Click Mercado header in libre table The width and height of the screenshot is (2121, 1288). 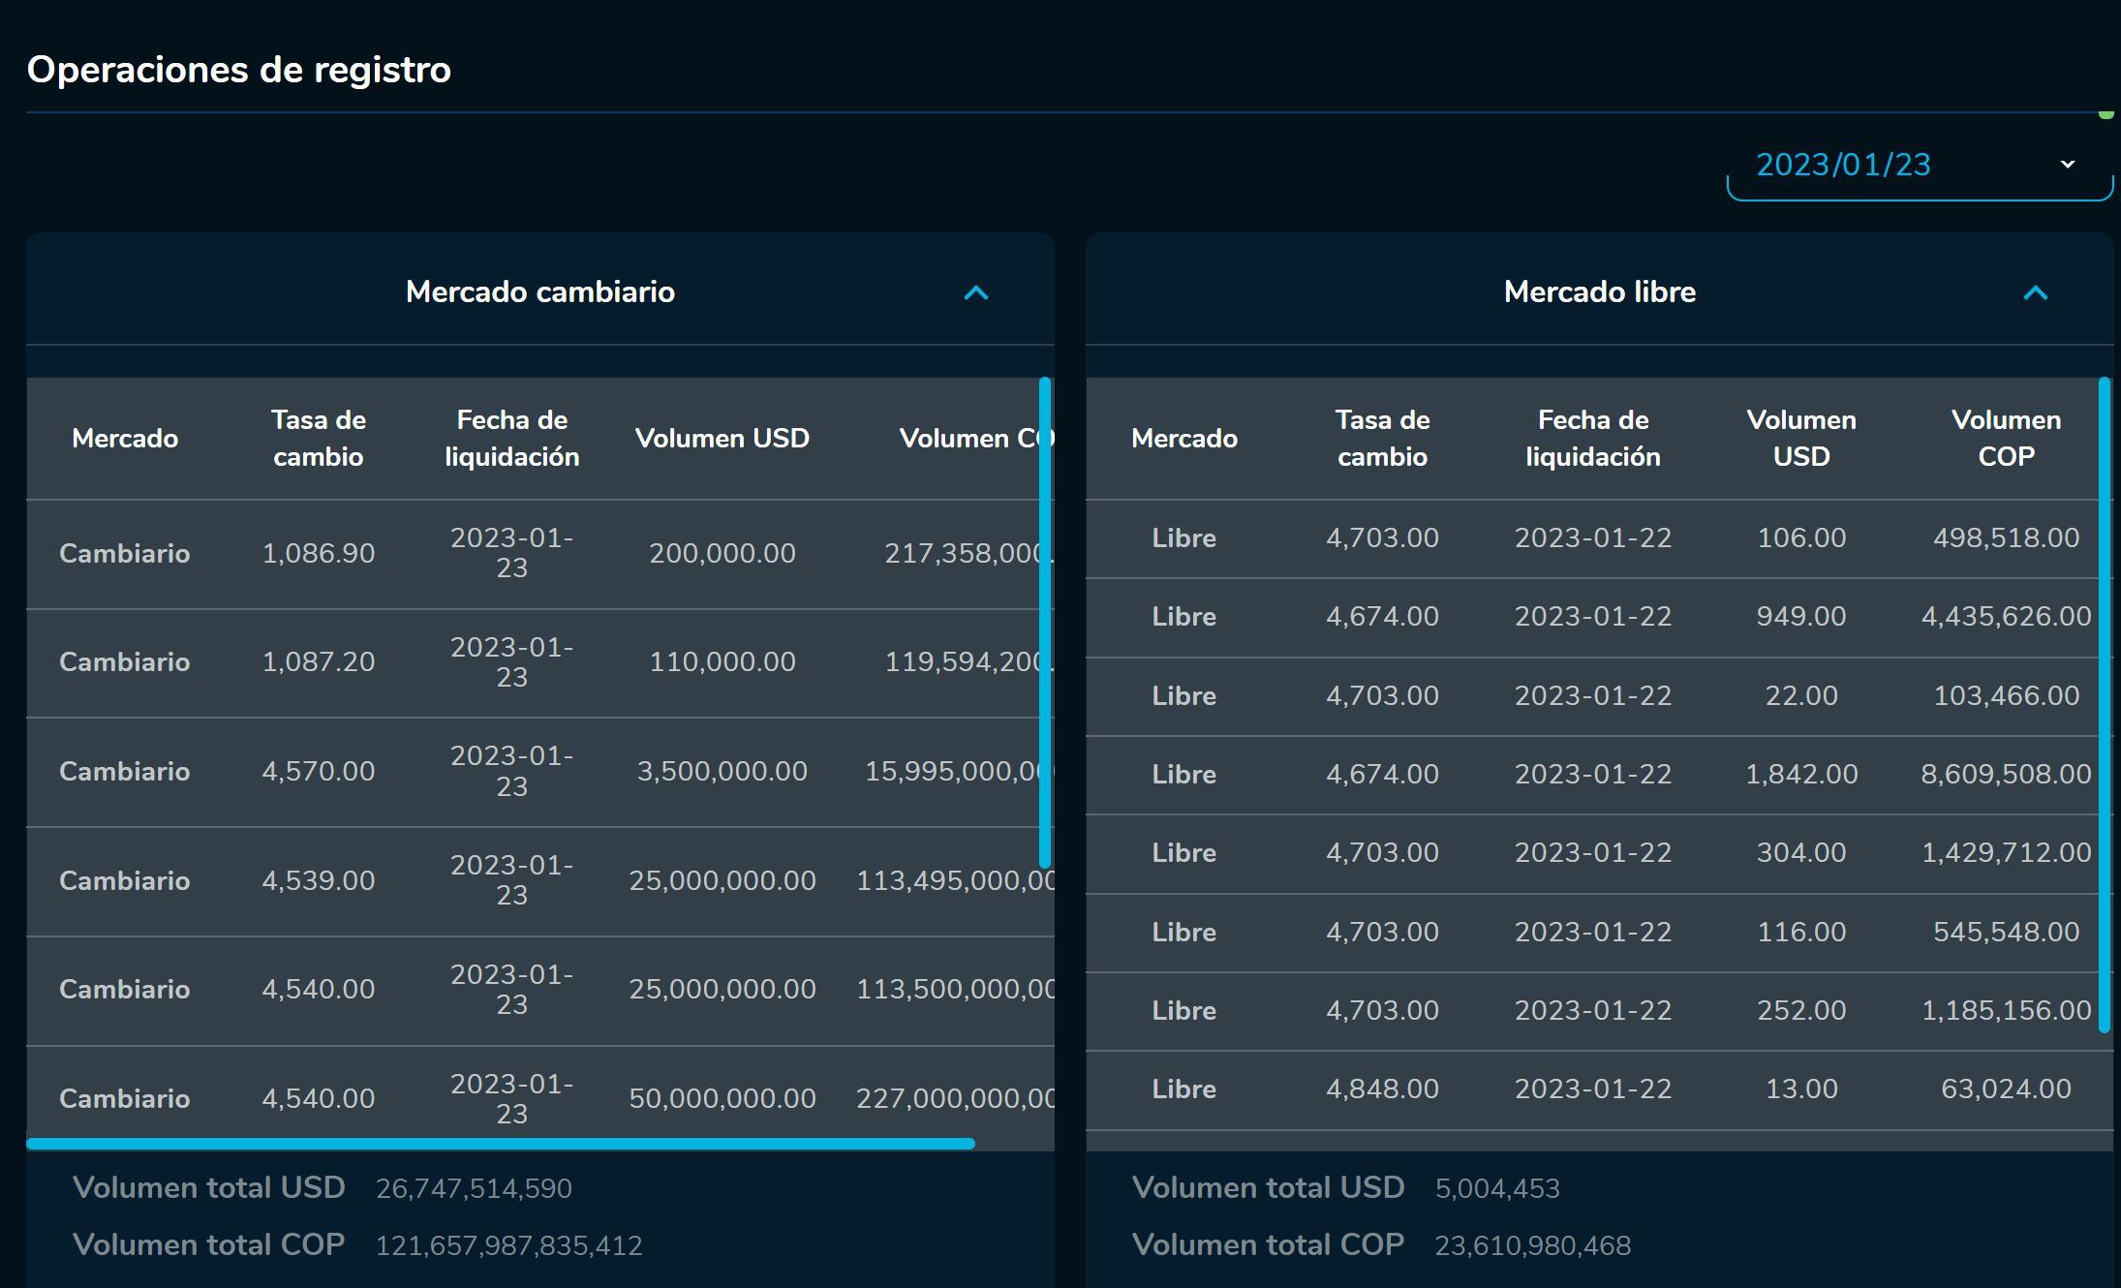pos(1183,438)
